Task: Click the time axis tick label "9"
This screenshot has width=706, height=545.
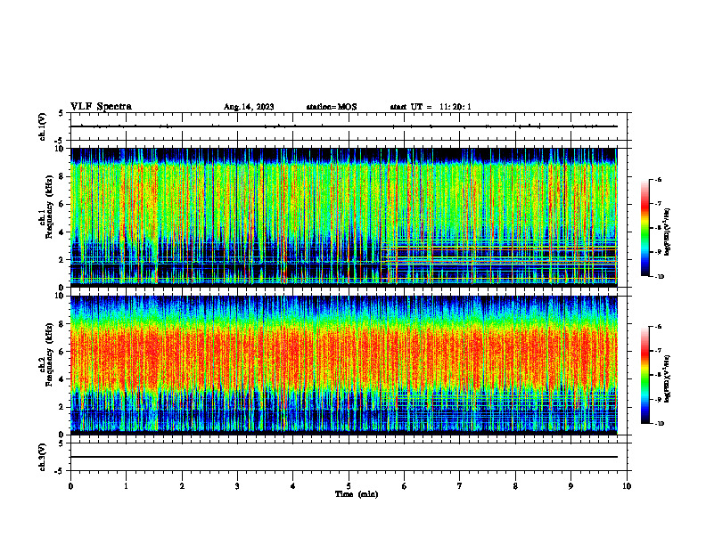Action: click(571, 486)
